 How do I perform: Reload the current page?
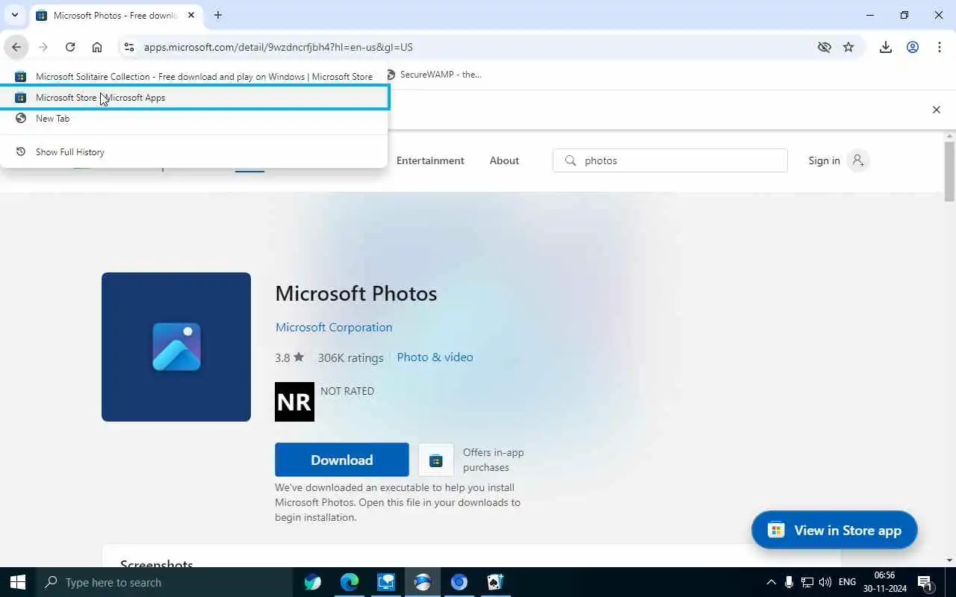(70, 47)
